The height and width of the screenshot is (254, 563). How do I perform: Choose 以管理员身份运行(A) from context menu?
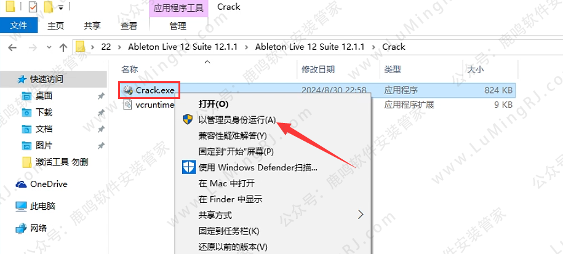237,120
